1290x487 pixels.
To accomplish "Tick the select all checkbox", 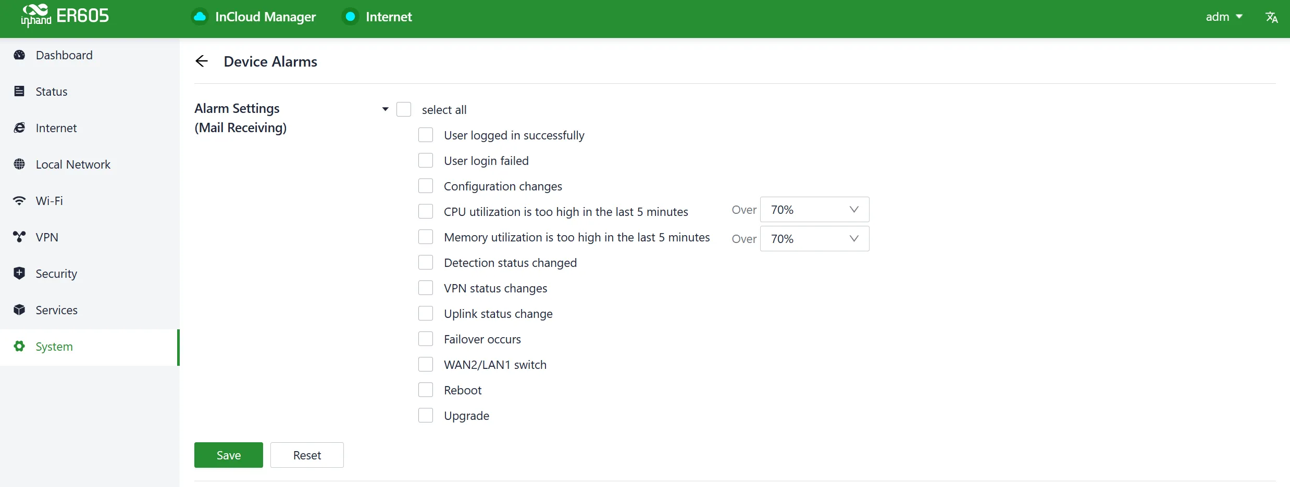I will pos(404,109).
